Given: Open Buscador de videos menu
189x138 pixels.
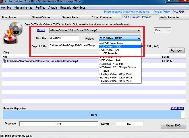Looking at the screenshot, I should point(73,7).
